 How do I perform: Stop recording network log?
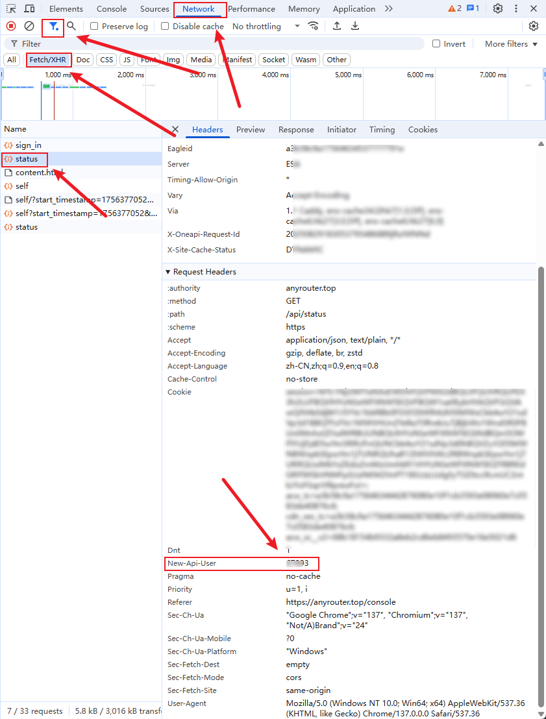pyautogui.click(x=9, y=25)
